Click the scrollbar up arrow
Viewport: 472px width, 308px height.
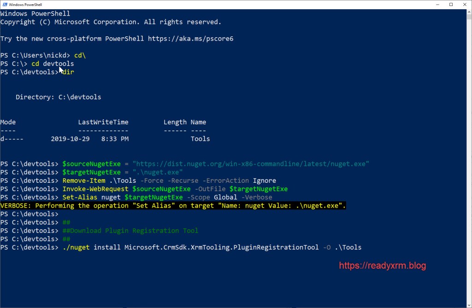pos(468,12)
